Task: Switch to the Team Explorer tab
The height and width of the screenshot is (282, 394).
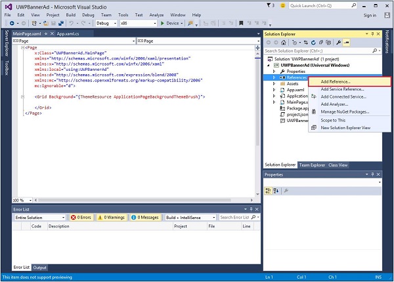Action: click(x=312, y=165)
